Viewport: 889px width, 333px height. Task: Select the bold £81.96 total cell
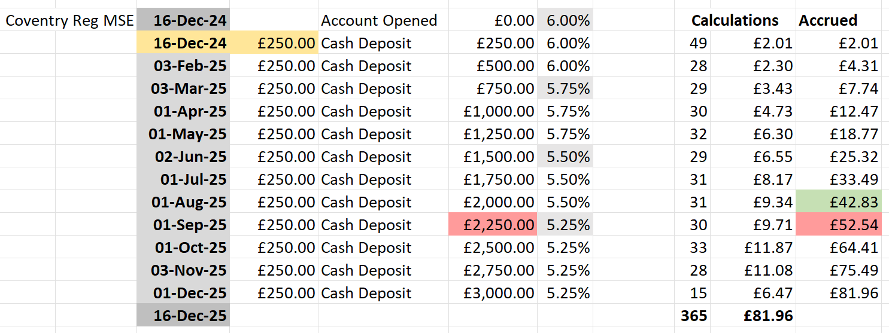click(768, 316)
